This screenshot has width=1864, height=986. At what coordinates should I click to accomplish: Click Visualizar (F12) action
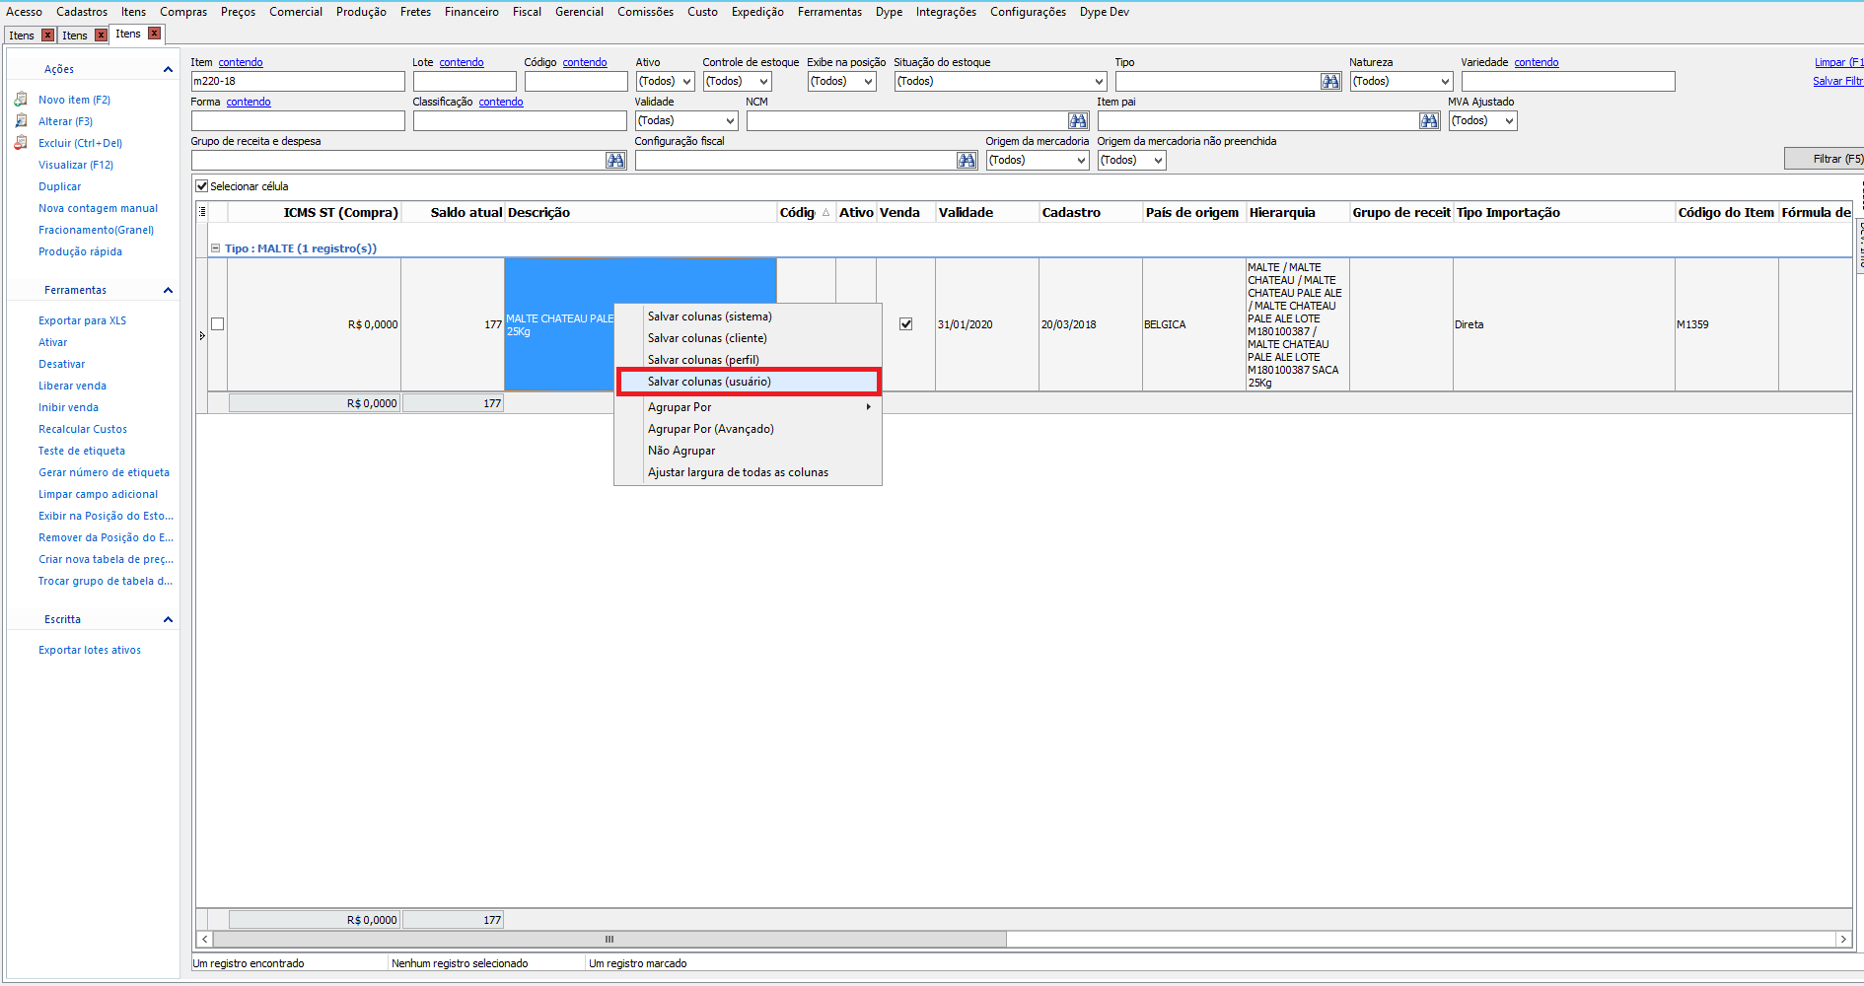click(76, 165)
